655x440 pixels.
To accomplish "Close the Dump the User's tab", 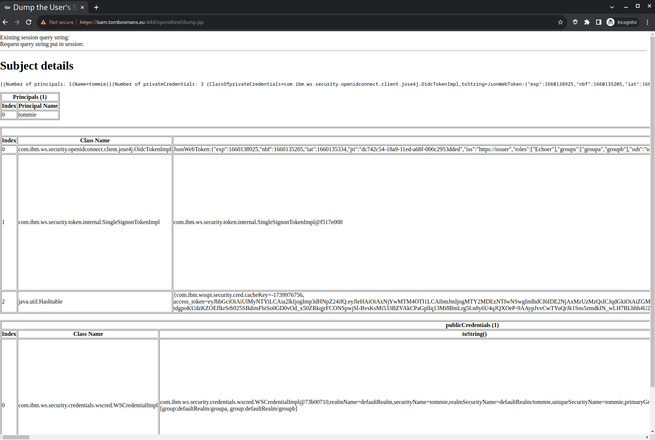I will [x=82, y=7].
